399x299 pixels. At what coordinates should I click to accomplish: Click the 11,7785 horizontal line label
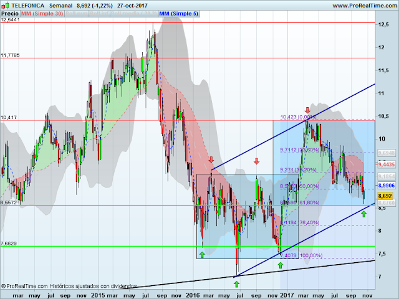tap(10, 55)
